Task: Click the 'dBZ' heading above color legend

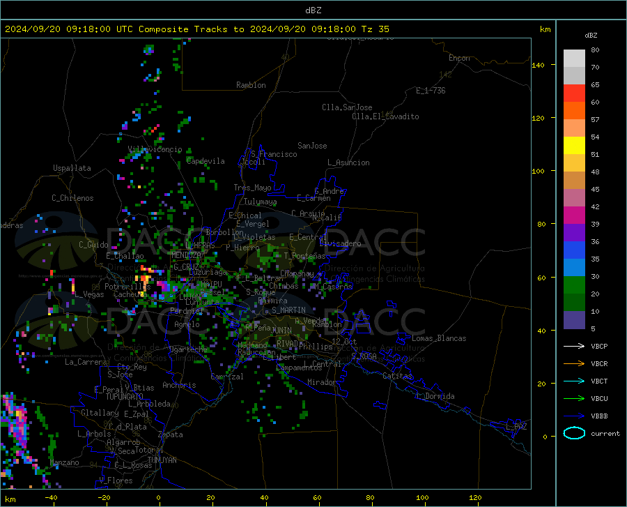Action: point(591,35)
